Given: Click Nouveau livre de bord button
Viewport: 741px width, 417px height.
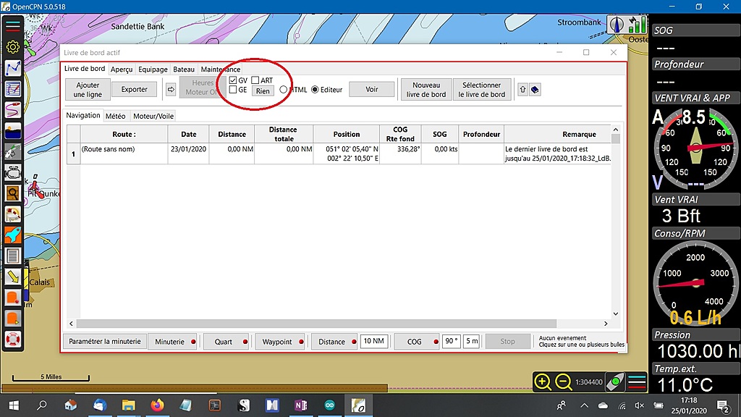Looking at the screenshot, I should (x=426, y=89).
